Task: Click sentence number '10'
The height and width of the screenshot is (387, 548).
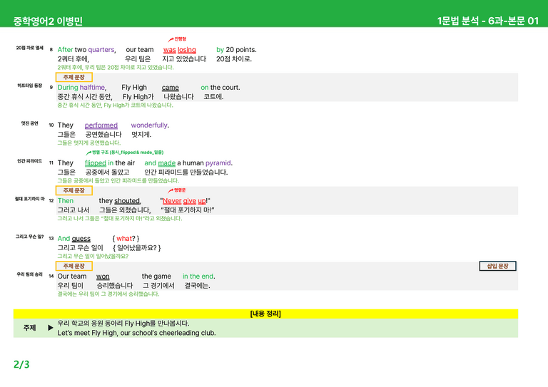Action: pos(51,125)
